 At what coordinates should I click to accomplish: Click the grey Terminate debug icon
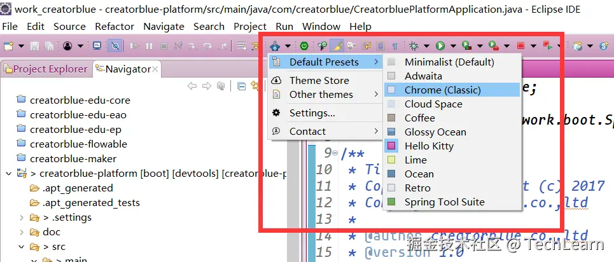(164, 46)
